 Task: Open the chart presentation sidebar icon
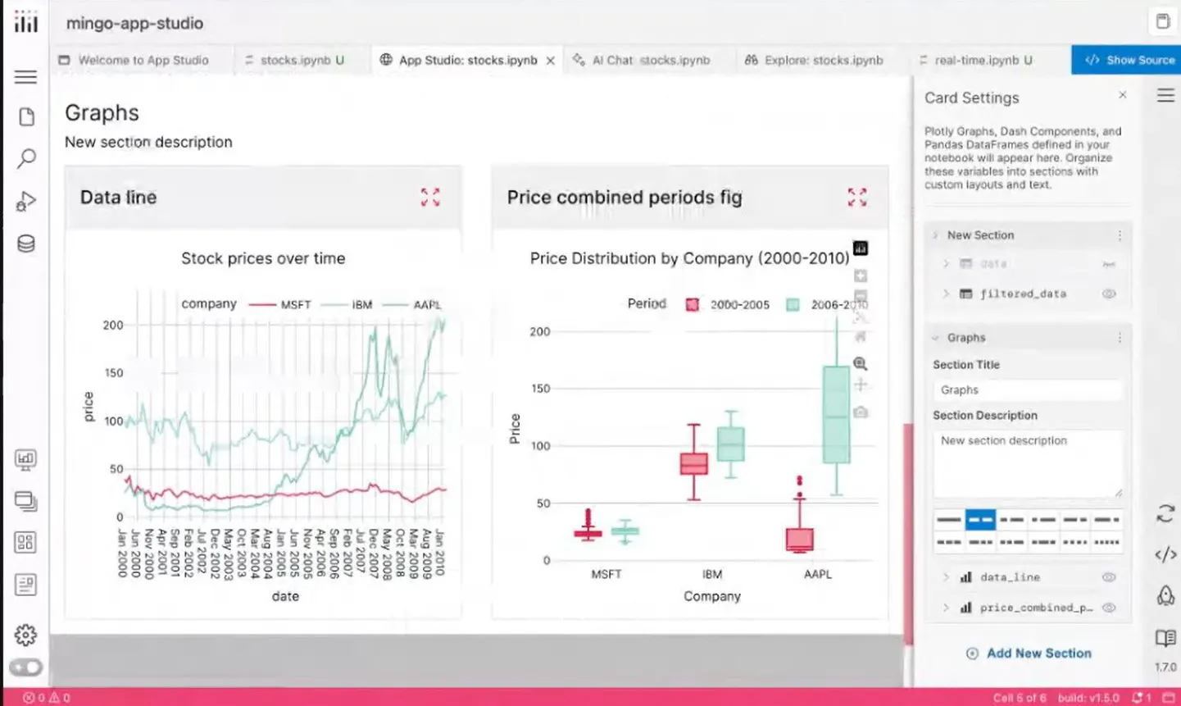pos(25,459)
